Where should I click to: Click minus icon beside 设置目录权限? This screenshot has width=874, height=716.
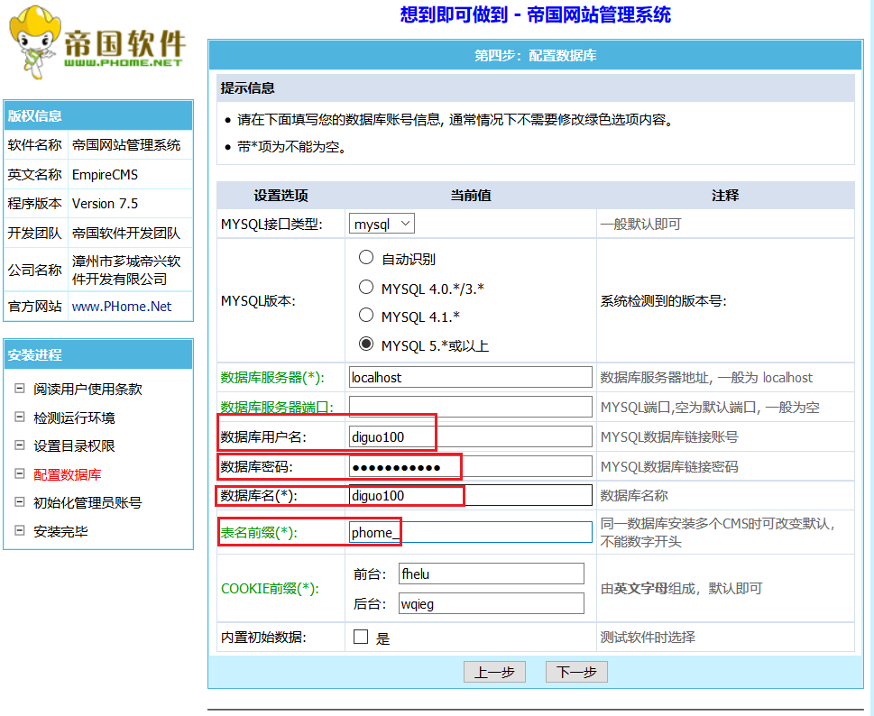[x=20, y=445]
